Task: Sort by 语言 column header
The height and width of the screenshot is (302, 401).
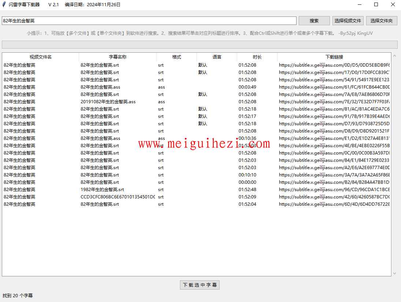Action: [217, 57]
